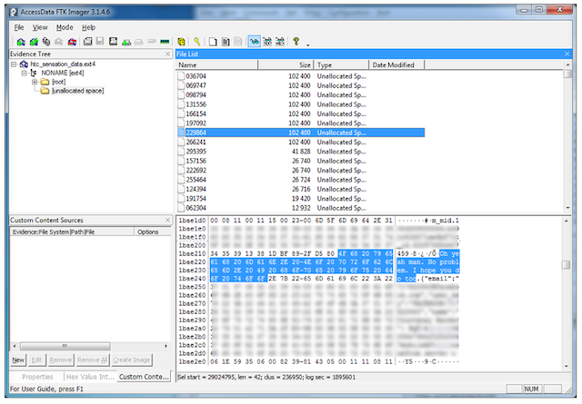Image resolution: width=582 pixels, height=404 pixels.
Task: Collapse the NONAME [ext4] partition node
Action: pos(24,73)
